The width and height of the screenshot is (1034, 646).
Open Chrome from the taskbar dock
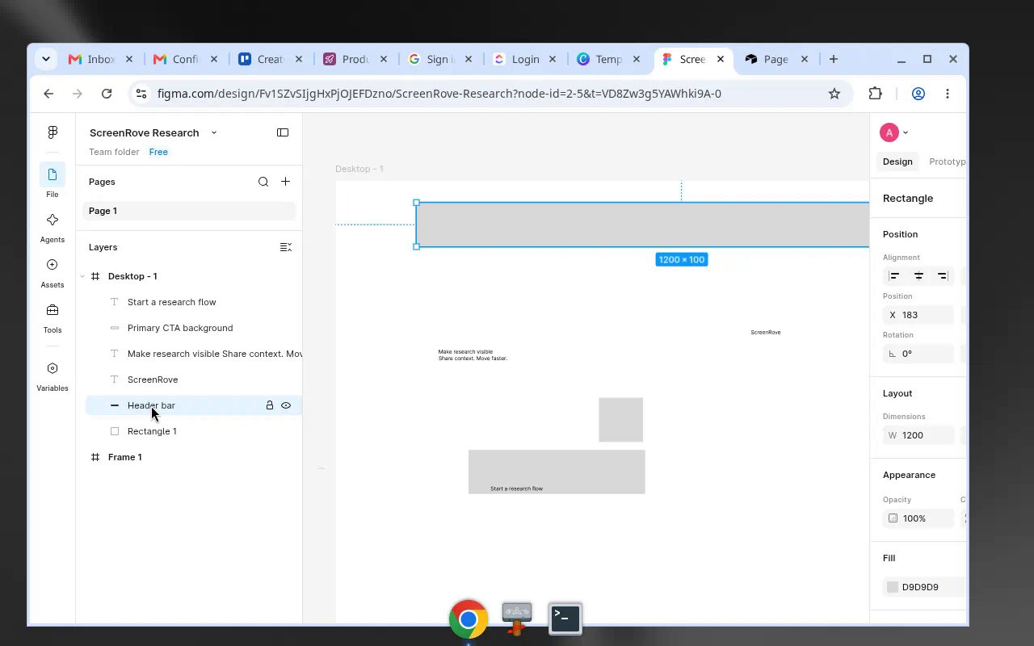[x=469, y=619]
